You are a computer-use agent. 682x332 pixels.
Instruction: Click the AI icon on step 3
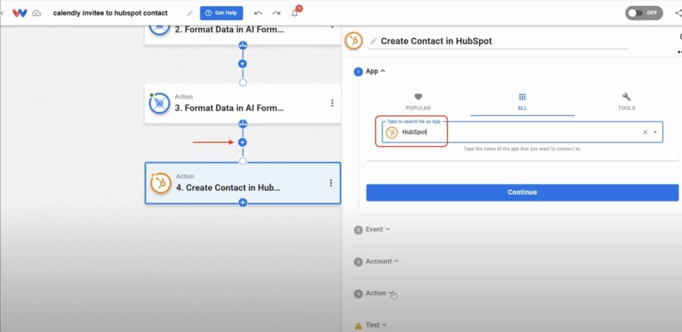(x=159, y=103)
